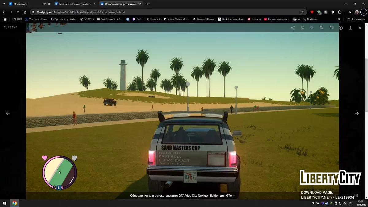Bookmark this page with the star icon
368x207 pixels.
302,12
